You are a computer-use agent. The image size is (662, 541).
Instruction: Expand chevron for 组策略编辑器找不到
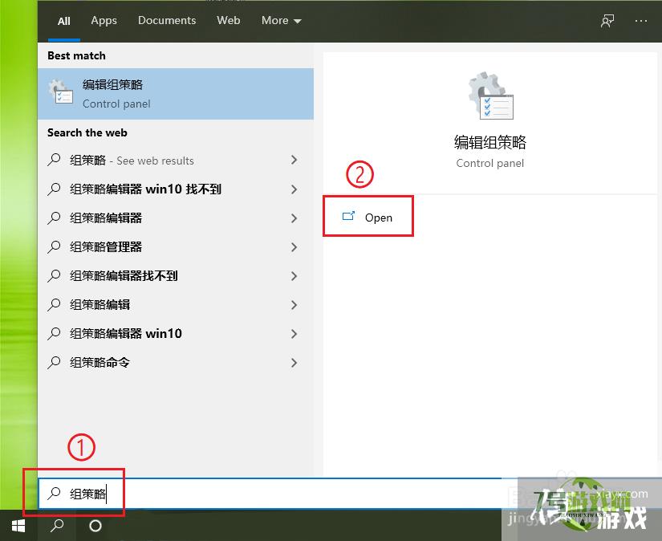294,276
